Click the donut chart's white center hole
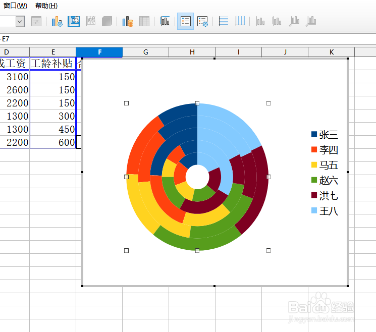This screenshot has width=376, height=332. [197, 177]
